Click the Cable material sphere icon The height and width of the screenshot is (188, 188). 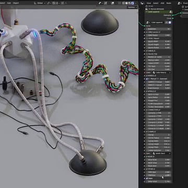click(x=154, y=73)
